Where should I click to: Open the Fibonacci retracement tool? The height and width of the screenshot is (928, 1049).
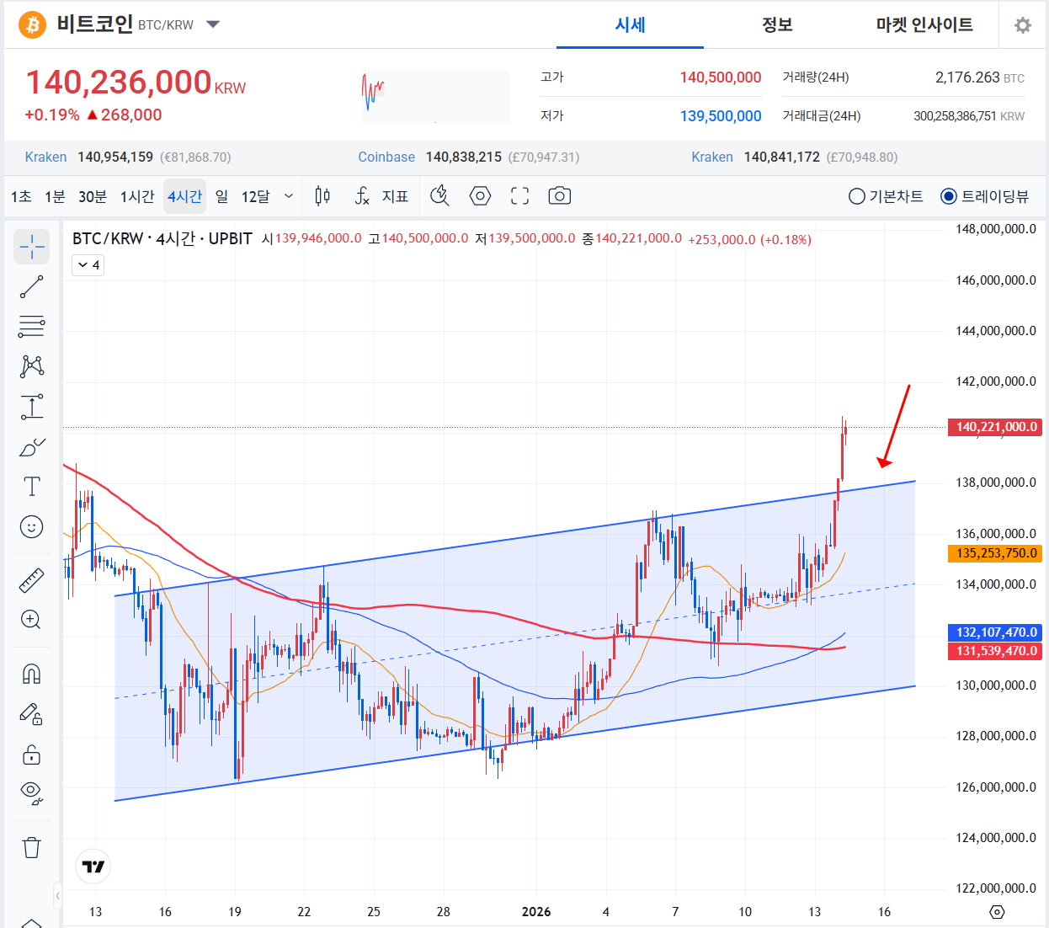coord(32,326)
